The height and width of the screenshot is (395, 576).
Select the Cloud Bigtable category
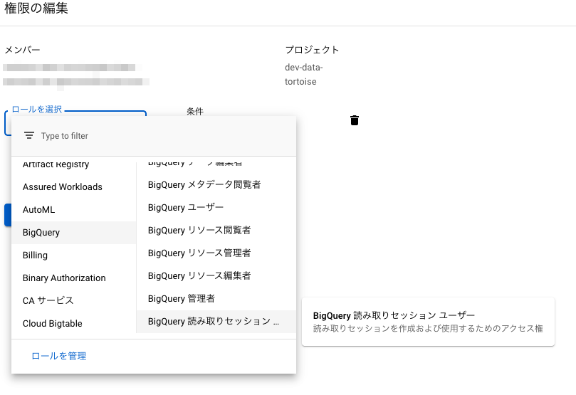(74, 322)
